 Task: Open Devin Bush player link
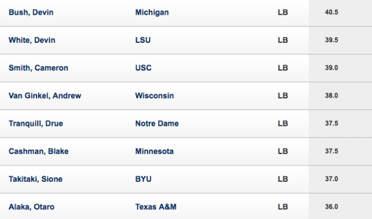pyautogui.click(x=31, y=12)
